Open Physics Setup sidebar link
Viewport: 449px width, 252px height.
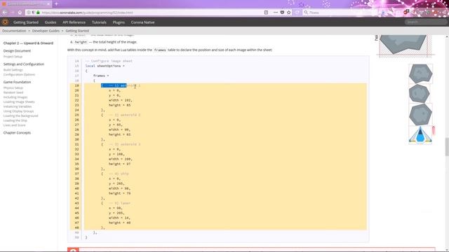pos(13,88)
